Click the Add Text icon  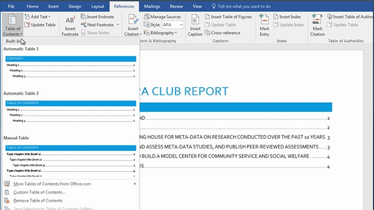27,17
